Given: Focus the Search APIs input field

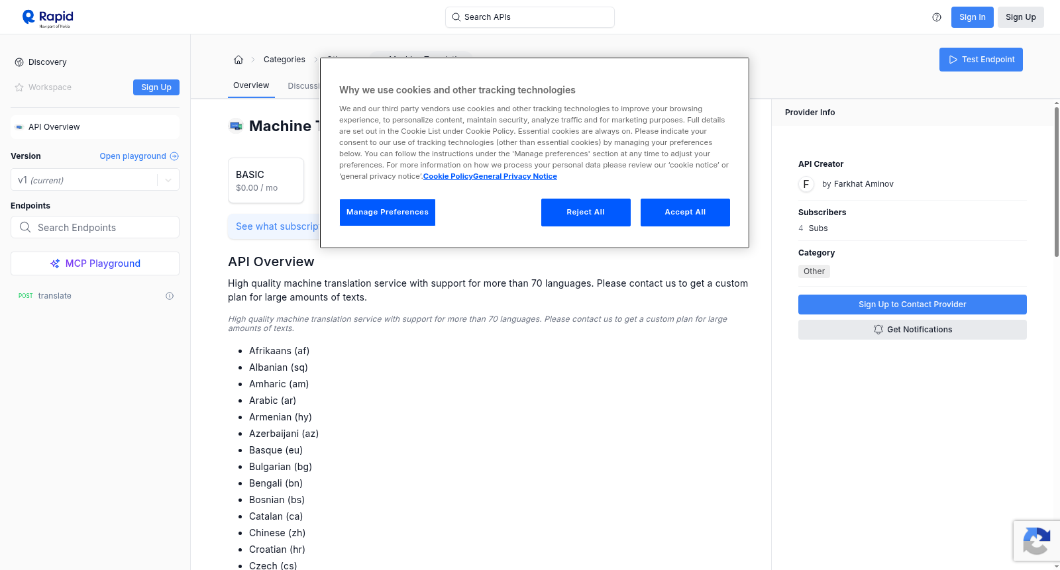Looking at the screenshot, I should point(530,17).
